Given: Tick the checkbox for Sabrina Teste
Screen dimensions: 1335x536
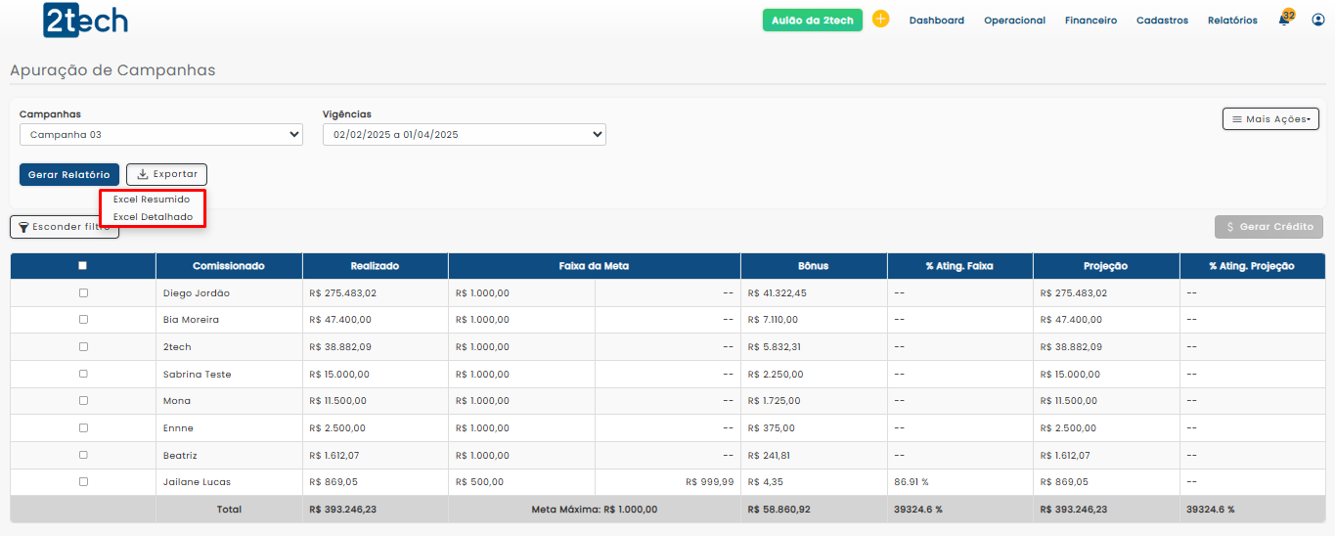Looking at the screenshot, I should pos(83,374).
